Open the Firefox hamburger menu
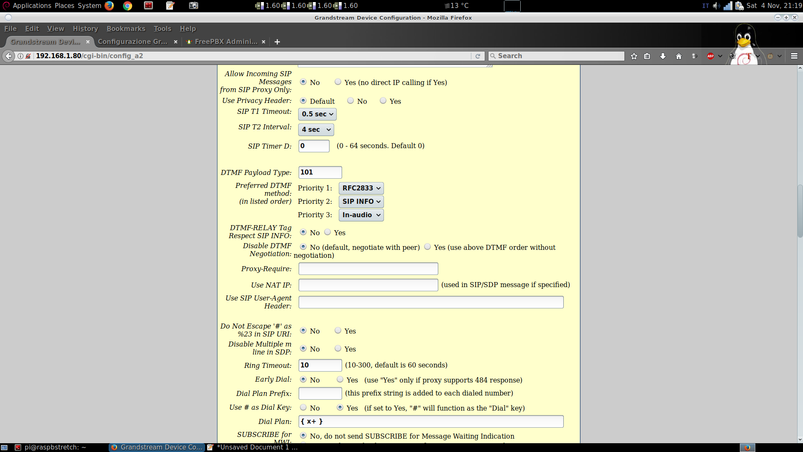803x452 pixels. point(794,56)
